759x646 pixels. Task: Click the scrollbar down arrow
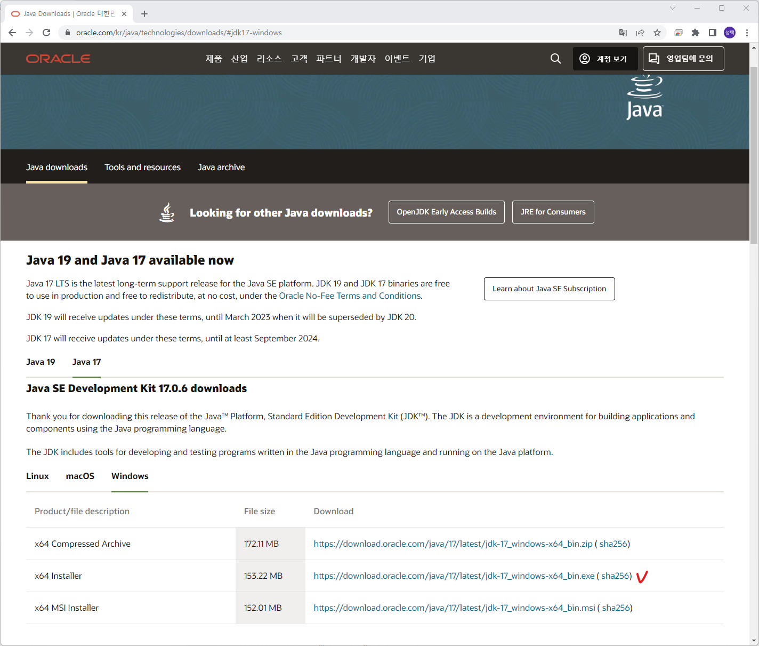click(754, 640)
